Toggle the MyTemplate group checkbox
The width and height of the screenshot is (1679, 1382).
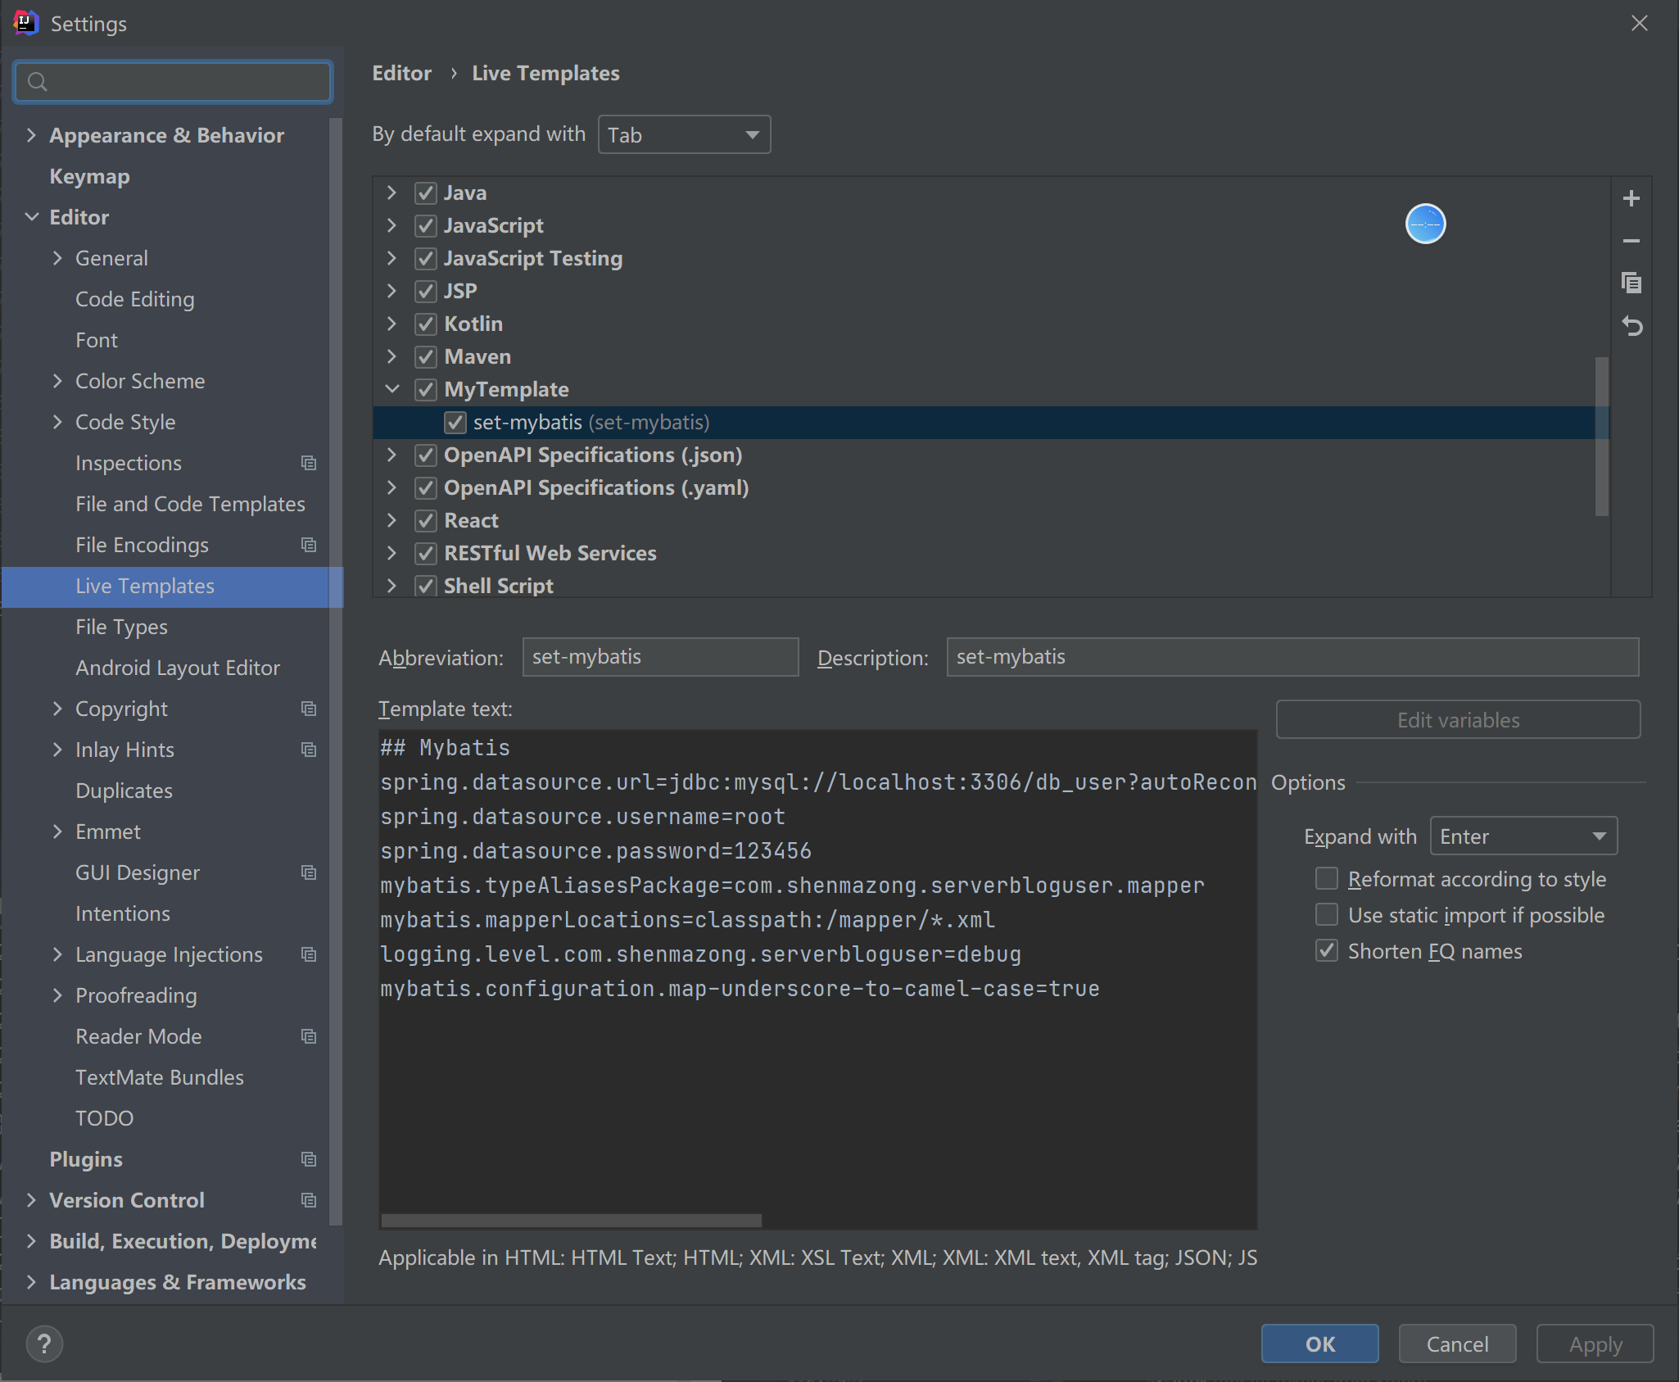[x=425, y=389]
